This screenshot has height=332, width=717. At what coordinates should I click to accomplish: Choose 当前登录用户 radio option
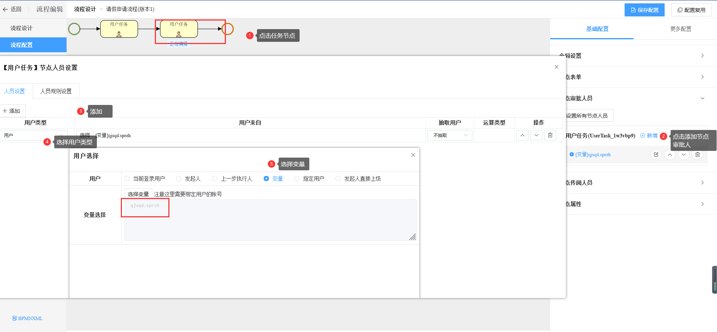pyautogui.click(x=127, y=179)
